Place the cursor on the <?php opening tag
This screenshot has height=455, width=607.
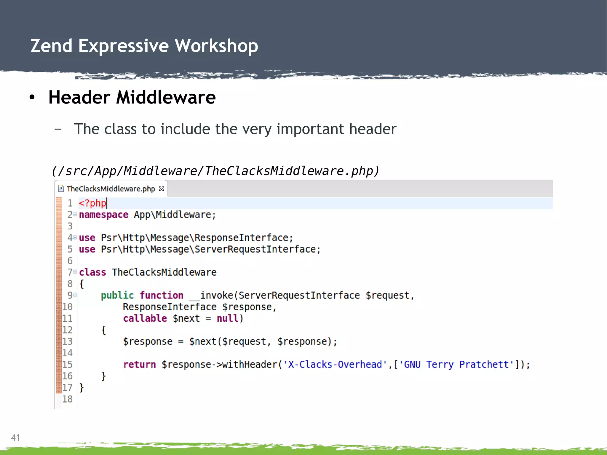92,203
